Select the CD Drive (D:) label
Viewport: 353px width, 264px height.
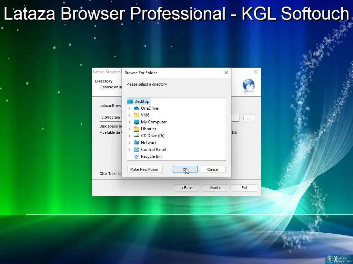153,136
